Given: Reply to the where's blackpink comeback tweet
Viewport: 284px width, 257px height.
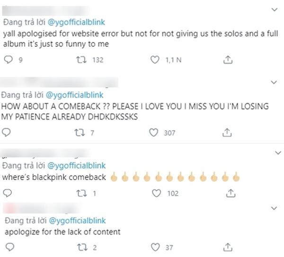Looking at the screenshot, I should tap(8, 193).
